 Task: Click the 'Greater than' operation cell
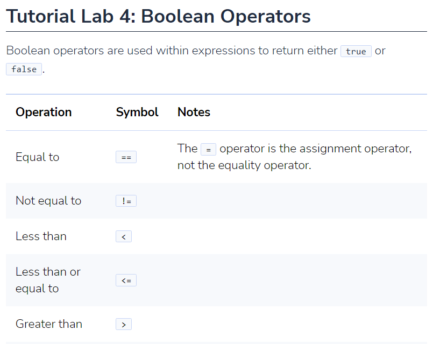point(49,324)
